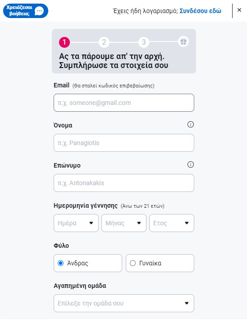Click the Χρειάζεσαι βοήθεια button

click(26, 11)
